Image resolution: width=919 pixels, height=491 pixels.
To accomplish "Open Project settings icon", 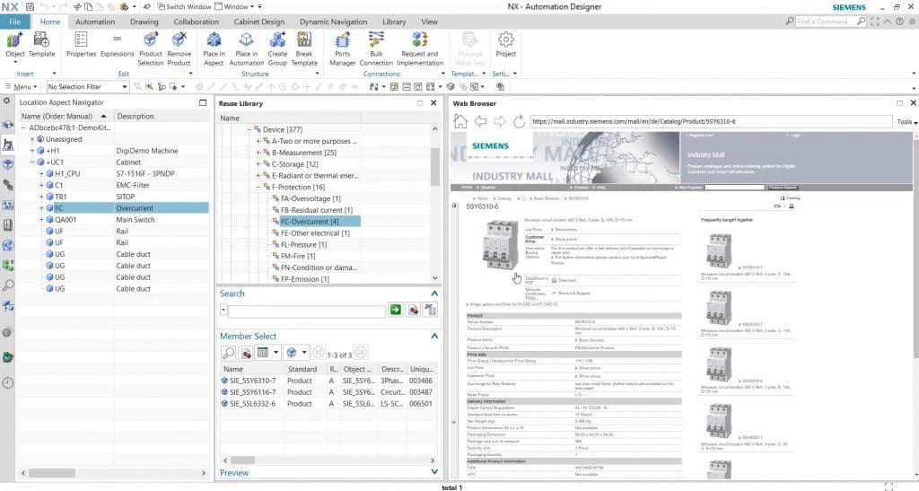I will click(x=506, y=39).
